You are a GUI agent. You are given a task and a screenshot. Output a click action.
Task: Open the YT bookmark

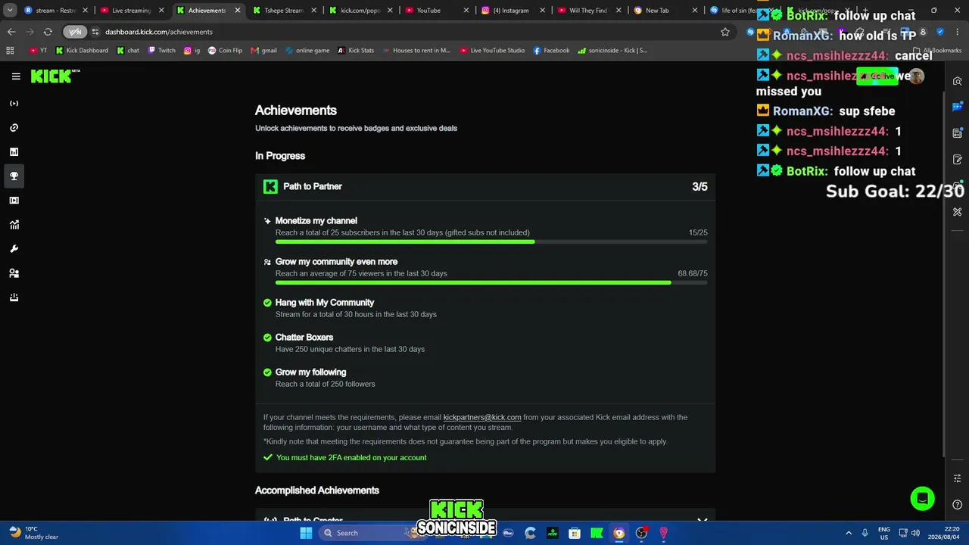pos(39,51)
